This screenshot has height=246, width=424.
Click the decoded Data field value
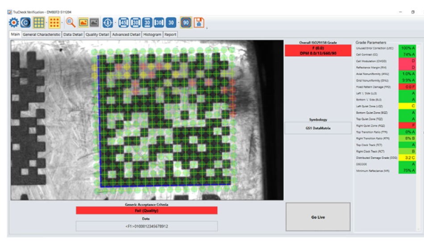pyautogui.click(x=146, y=226)
